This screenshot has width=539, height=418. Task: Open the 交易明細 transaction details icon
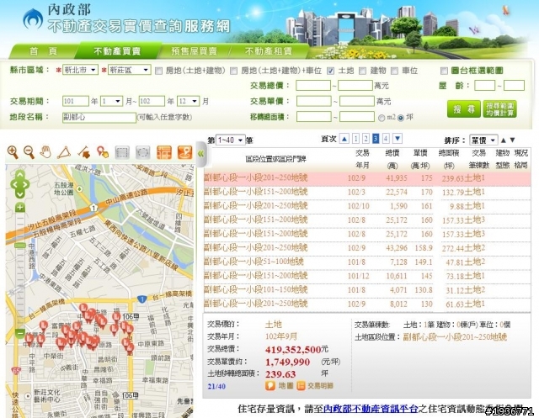301,386
